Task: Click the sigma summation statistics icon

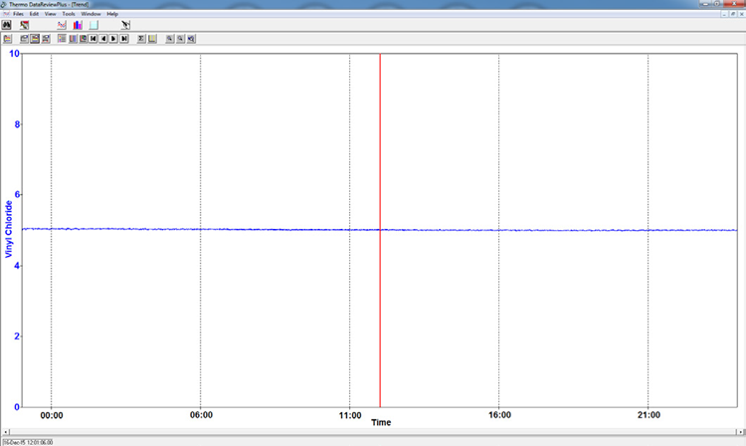Action: tap(141, 39)
